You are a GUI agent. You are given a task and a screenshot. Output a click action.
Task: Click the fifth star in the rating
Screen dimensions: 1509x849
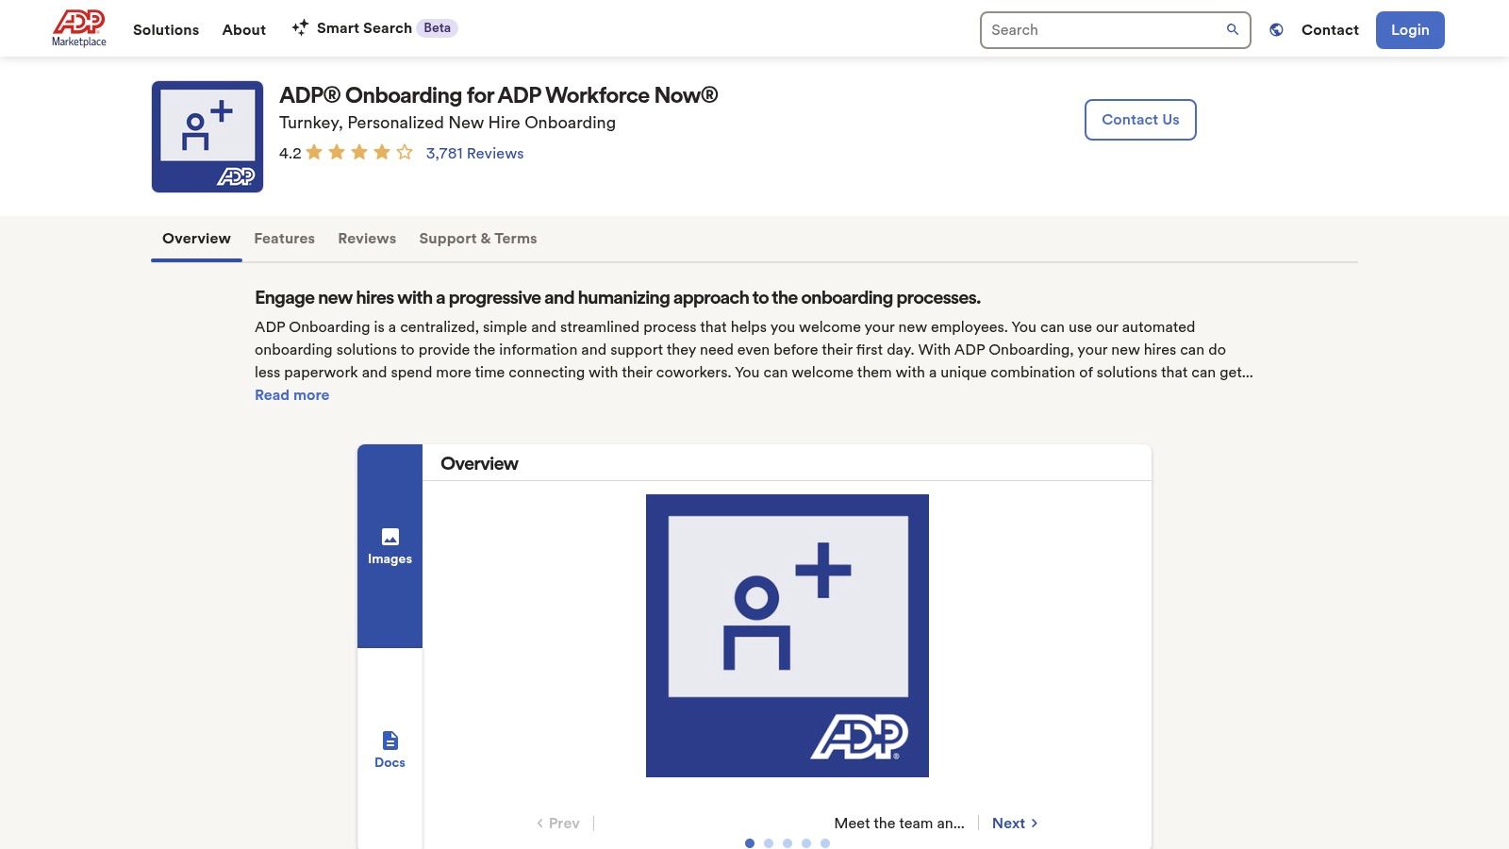(404, 150)
